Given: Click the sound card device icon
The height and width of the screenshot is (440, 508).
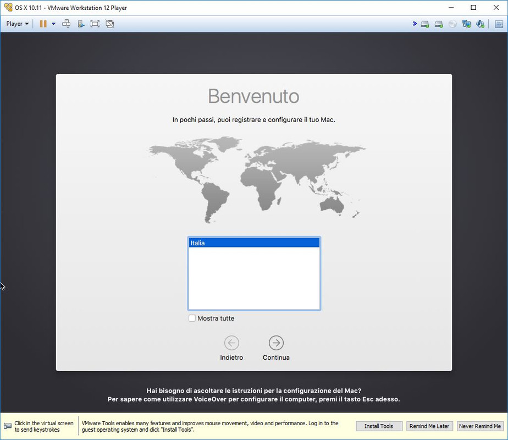Looking at the screenshot, I should pos(480,24).
